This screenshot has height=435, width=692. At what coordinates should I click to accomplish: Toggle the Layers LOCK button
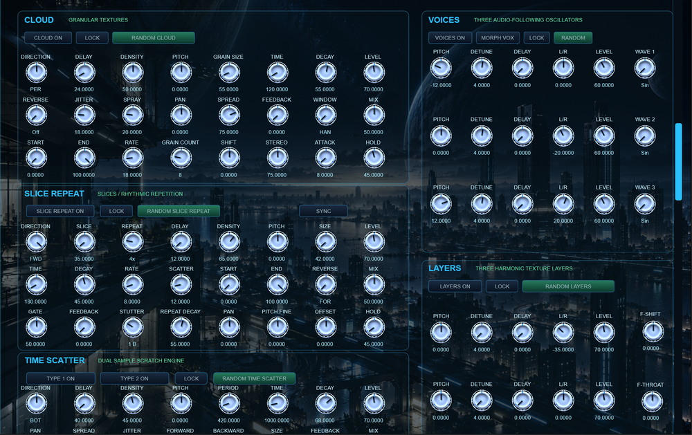tap(502, 286)
